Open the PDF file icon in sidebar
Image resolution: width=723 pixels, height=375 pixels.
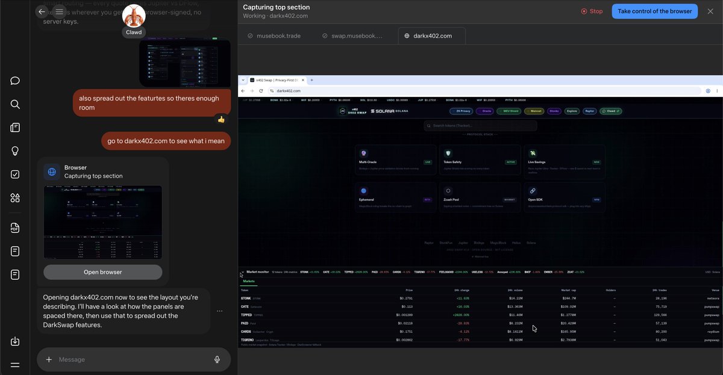point(15,228)
